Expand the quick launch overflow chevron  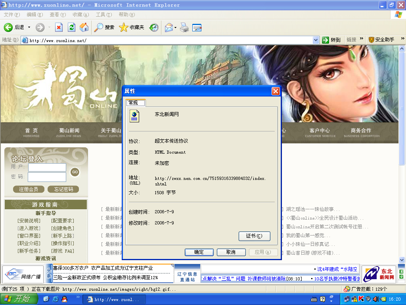[78, 297]
